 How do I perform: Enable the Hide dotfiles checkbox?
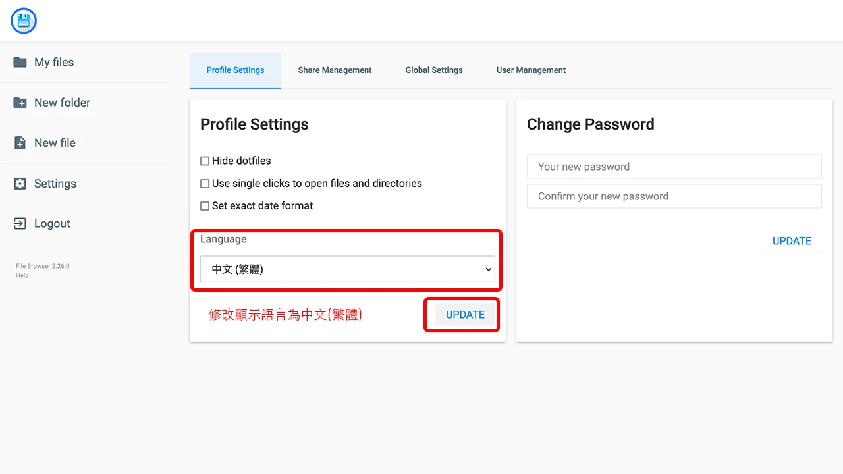[204, 161]
